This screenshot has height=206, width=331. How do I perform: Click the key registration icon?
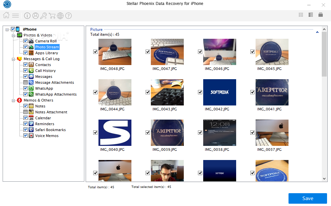click(43, 15)
